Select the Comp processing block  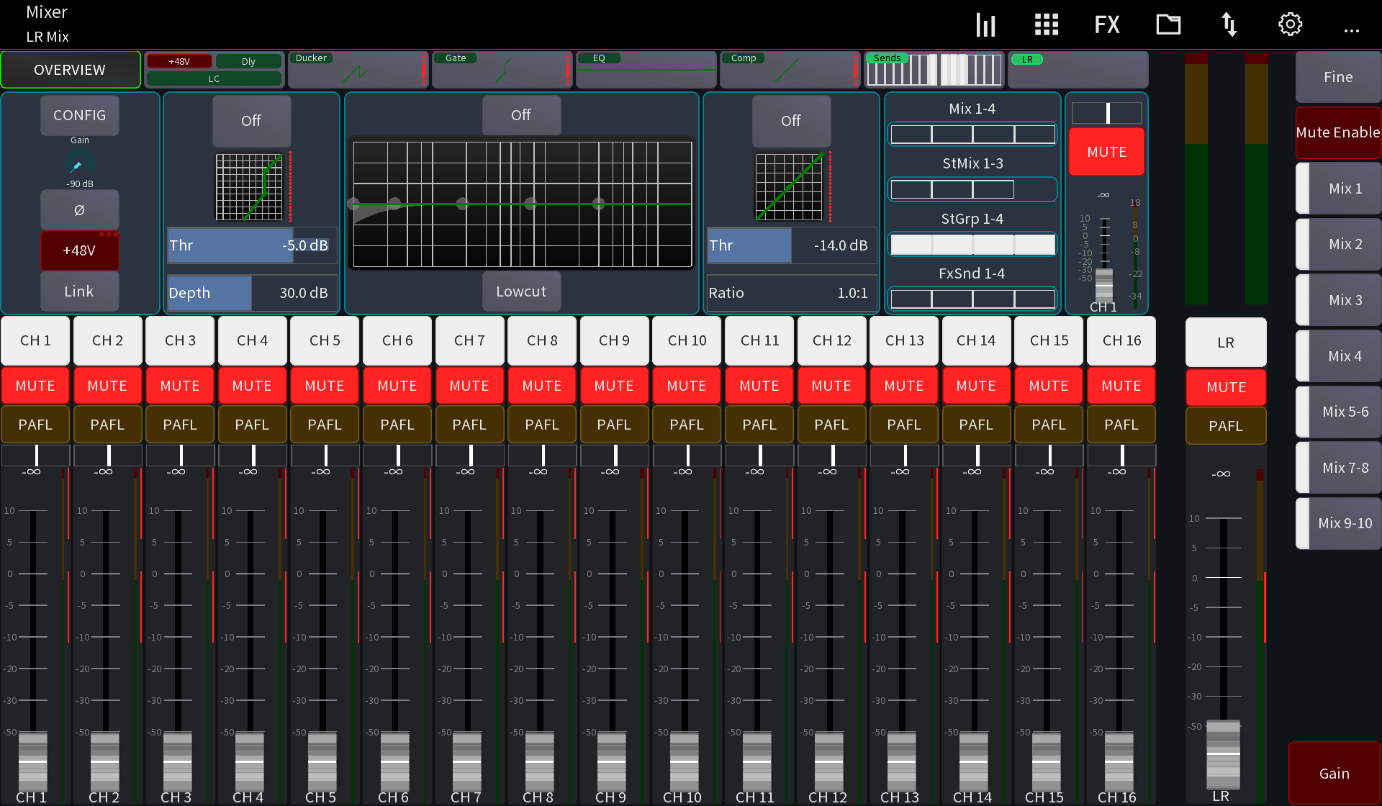[x=790, y=69]
